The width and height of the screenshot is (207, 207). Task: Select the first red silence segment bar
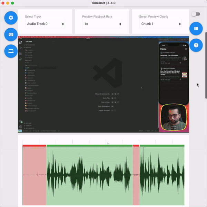click(x=34, y=146)
